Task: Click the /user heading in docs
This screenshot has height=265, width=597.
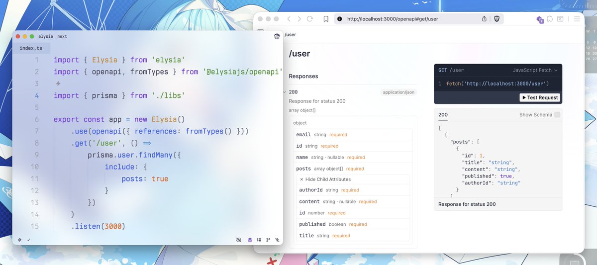Action: pyautogui.click(x=299, y=54)
